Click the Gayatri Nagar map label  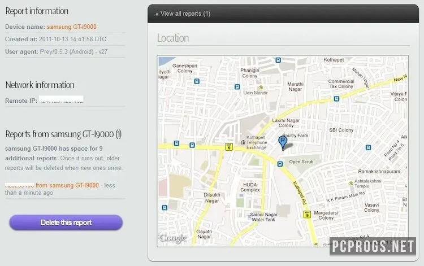coord(204,234)
